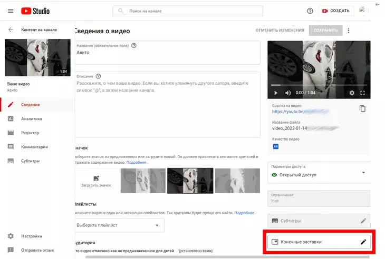The image size is (385, 259).
Task: Copy the video link with copy icon
Action: pos(362,108)
